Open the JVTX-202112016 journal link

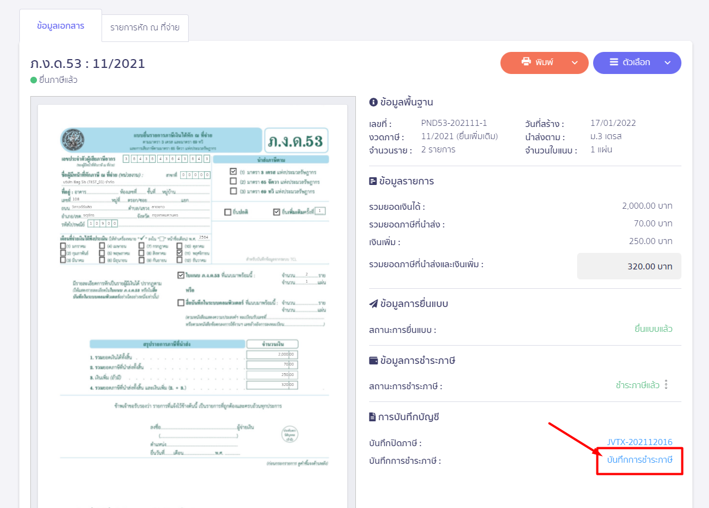click(x=639, y=442)
